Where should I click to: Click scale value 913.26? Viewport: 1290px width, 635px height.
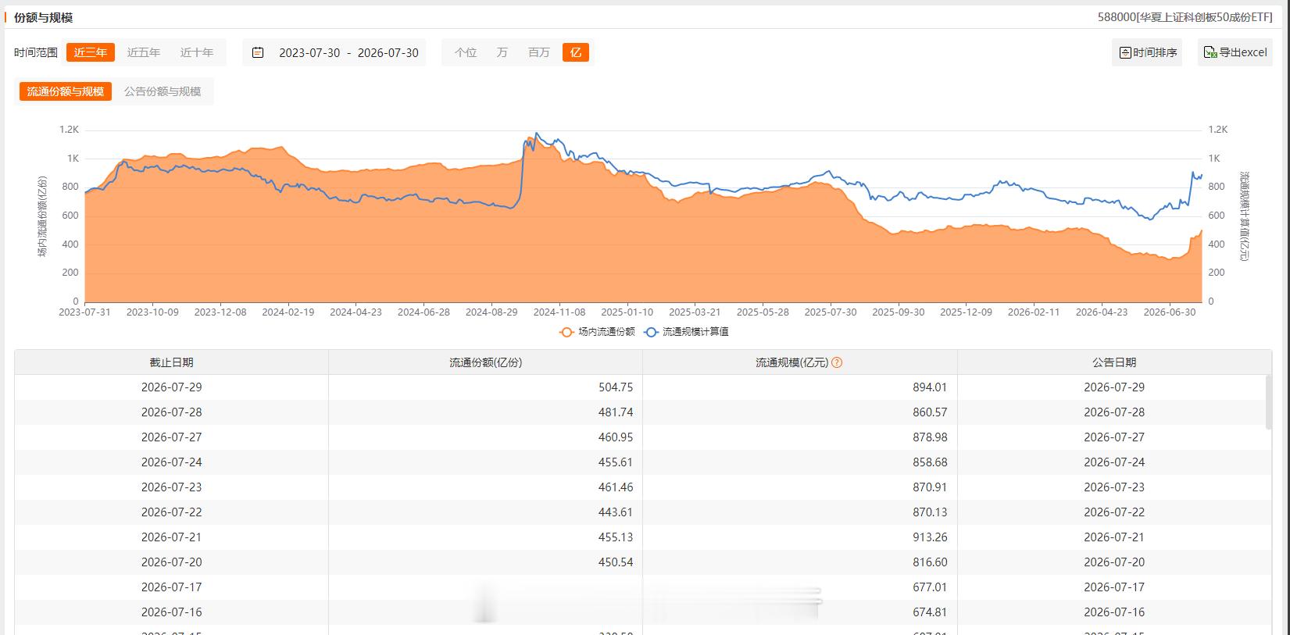930,537
